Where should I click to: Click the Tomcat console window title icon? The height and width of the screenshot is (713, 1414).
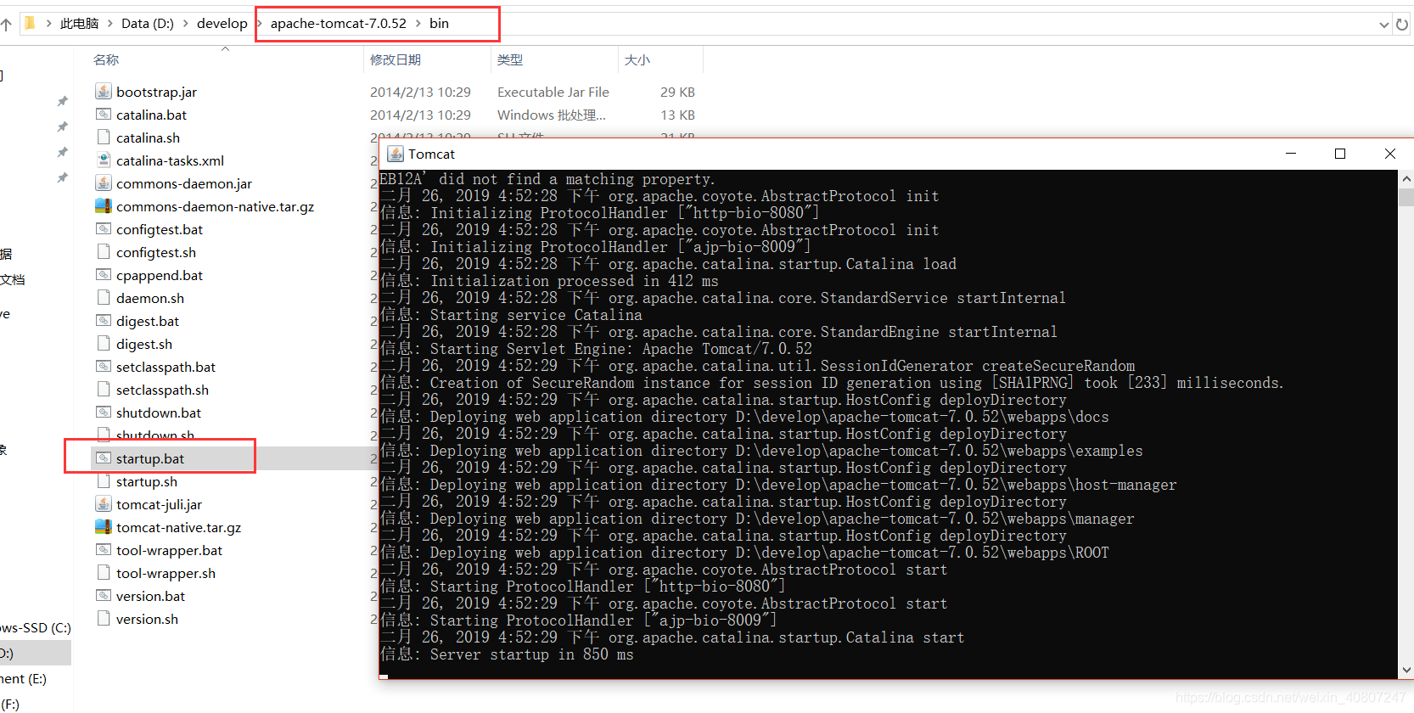pos(396,154)
